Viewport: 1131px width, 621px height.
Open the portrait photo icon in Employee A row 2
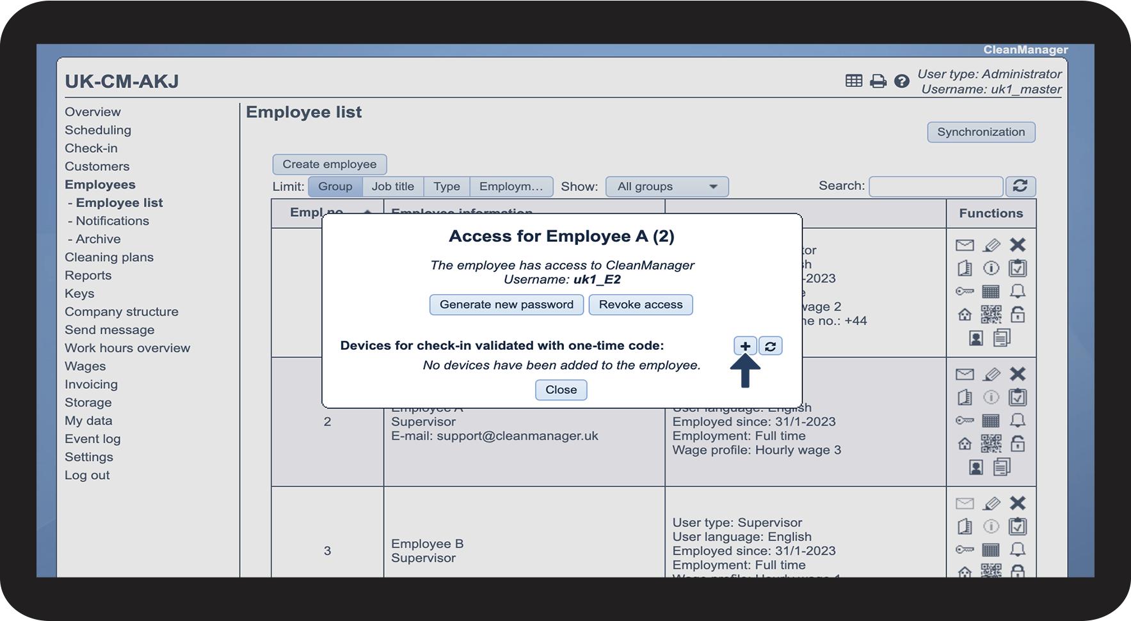[976, 468]
